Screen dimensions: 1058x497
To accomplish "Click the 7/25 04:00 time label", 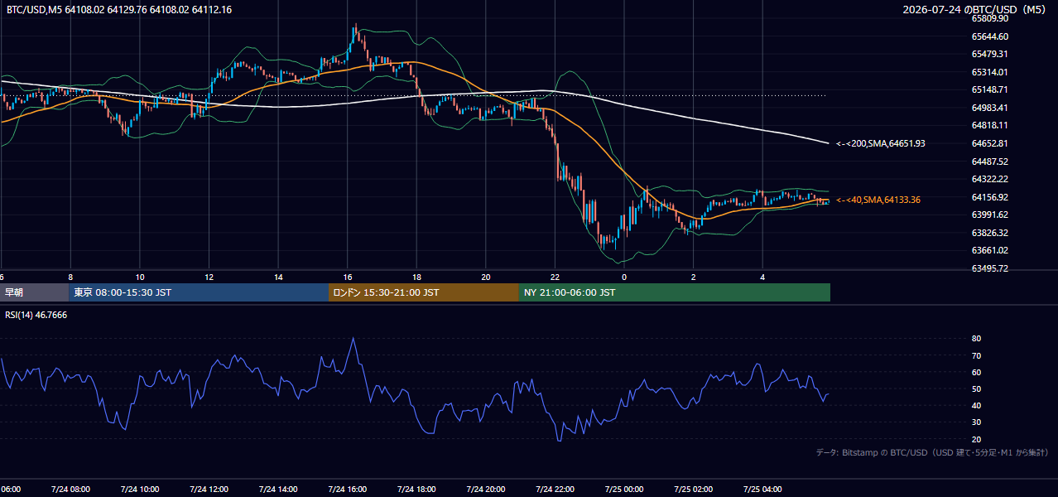I will coord(762,489).
